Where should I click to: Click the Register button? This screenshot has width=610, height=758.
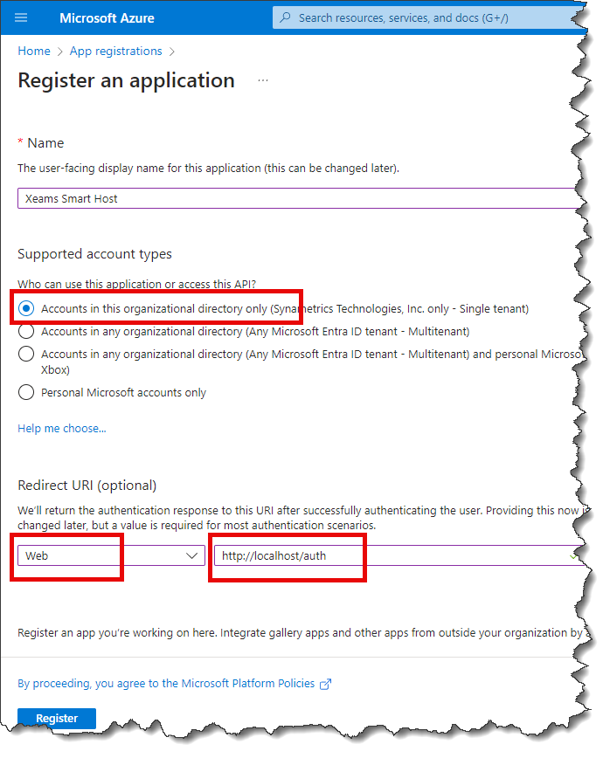click(x=57, y=718)
